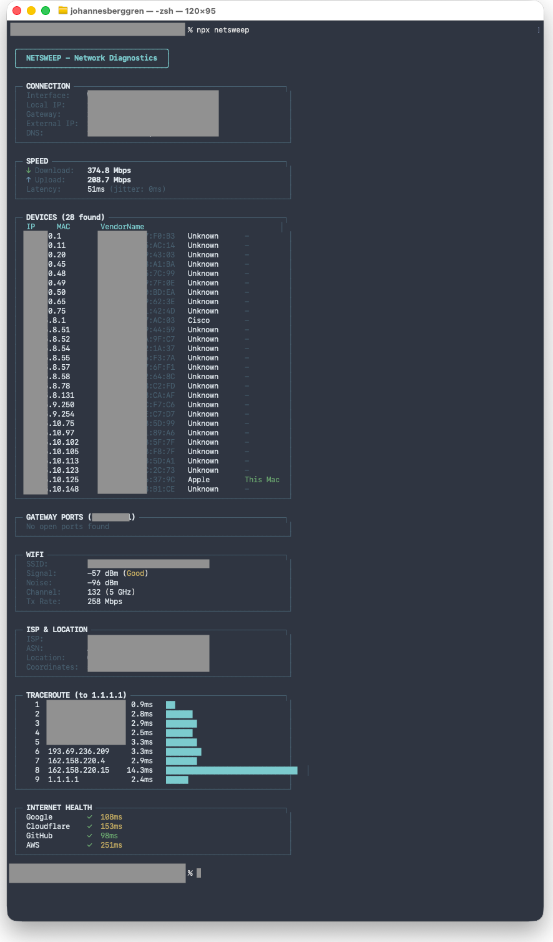The image size is (553, 942).
Task: Click the folder proxy icon in title bar
Action: pos(62,11)
